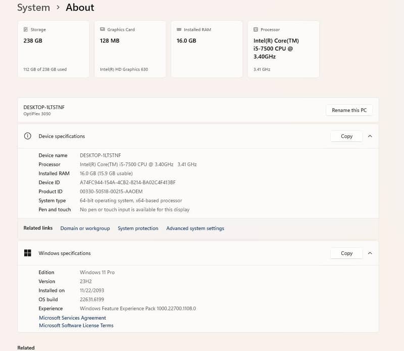Screen dimensions: 404x351
Task: Open Microsoft Services Agreement link
Action: pyautogui.click(x=72, y=318)
